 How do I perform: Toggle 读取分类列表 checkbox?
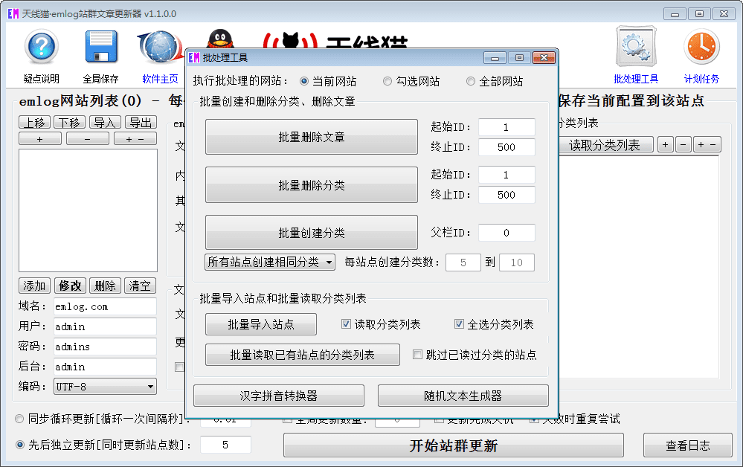[346, 324]
